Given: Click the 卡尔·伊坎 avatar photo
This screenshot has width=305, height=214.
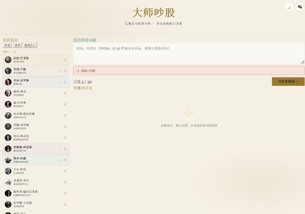Looking at the screenshot, I should (x=8, y=171).
